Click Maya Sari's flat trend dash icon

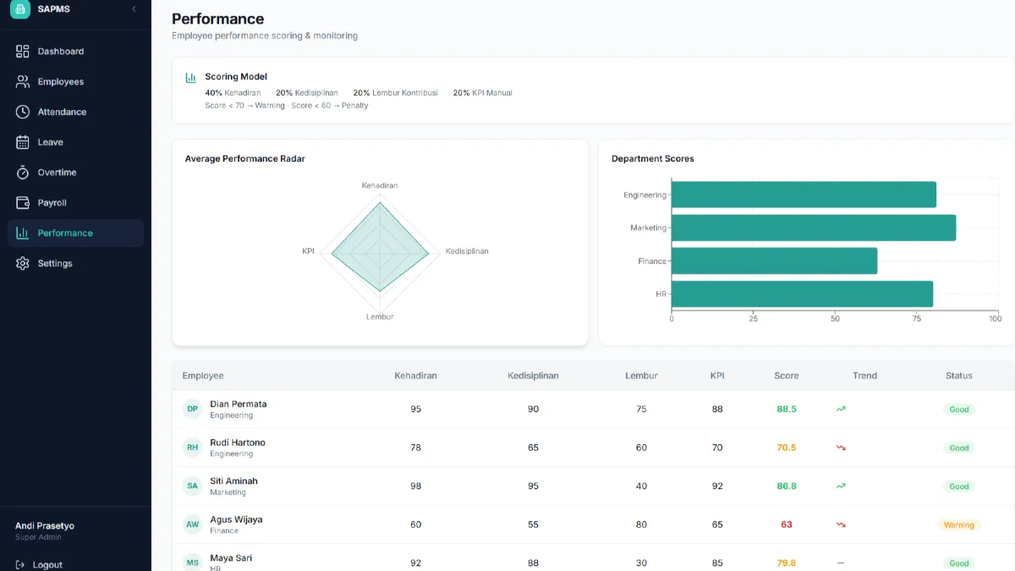(x=841, y=563)
